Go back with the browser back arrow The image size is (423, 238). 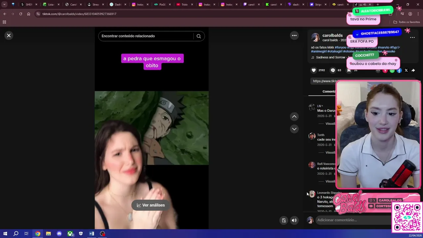point(5,14)
